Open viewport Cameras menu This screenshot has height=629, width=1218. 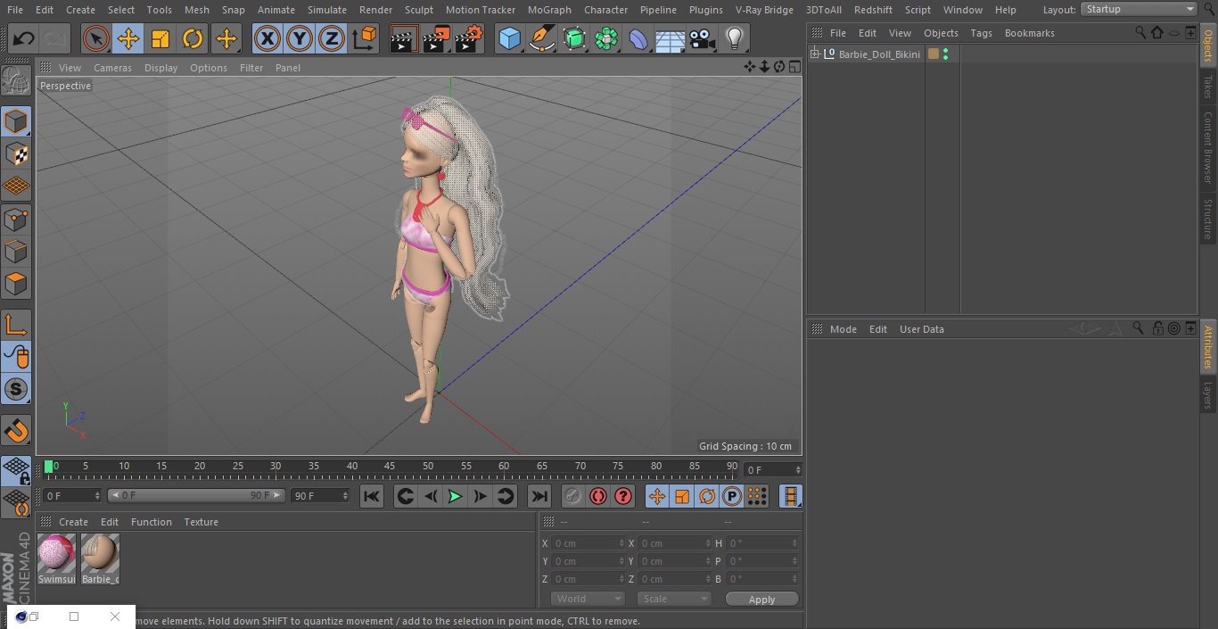click(x=112, y=68)
